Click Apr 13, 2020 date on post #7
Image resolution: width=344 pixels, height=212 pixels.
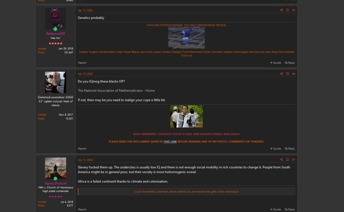[x=85, y=160]
